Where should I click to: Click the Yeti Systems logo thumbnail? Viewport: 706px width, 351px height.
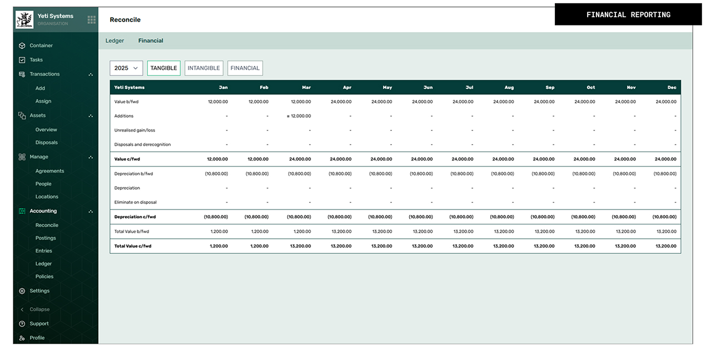coord(24,19)
